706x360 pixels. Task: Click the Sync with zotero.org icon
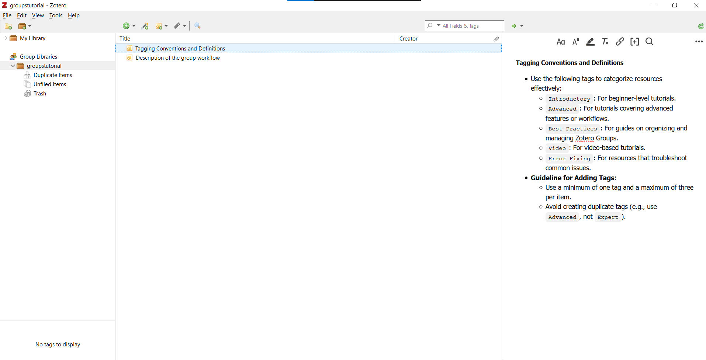701,26
